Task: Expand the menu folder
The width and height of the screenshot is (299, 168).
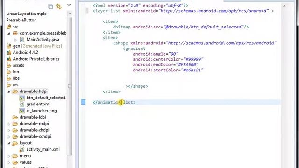Action: pos(9,156)
